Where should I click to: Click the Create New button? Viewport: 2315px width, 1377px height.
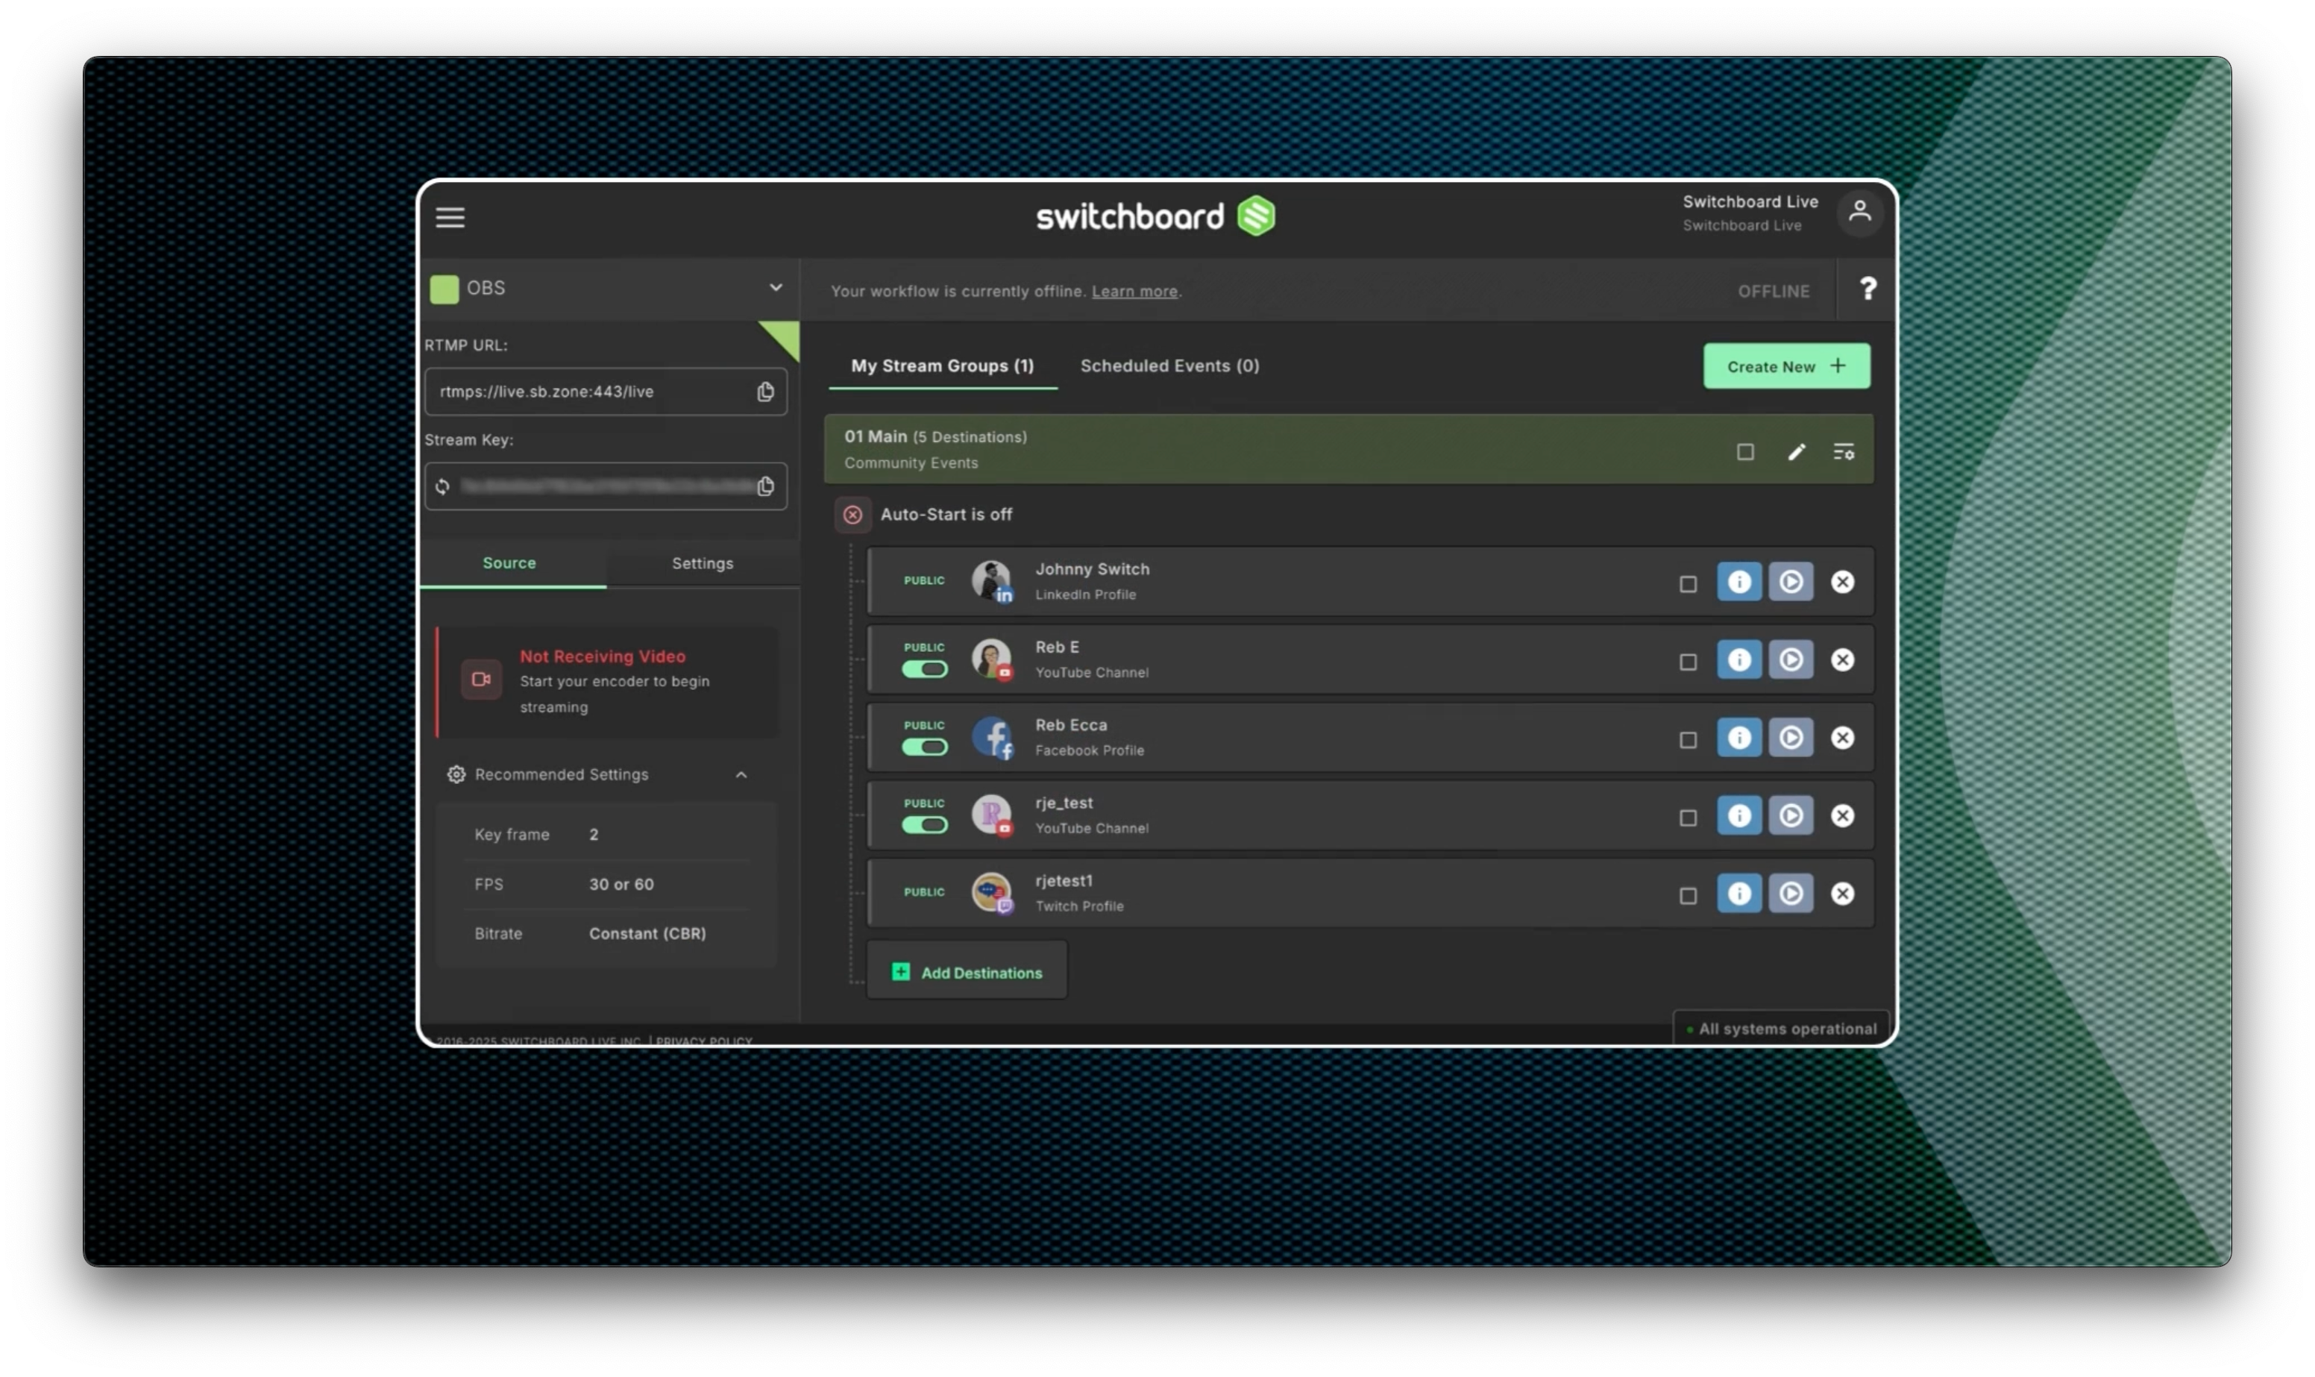[1786, 366]
